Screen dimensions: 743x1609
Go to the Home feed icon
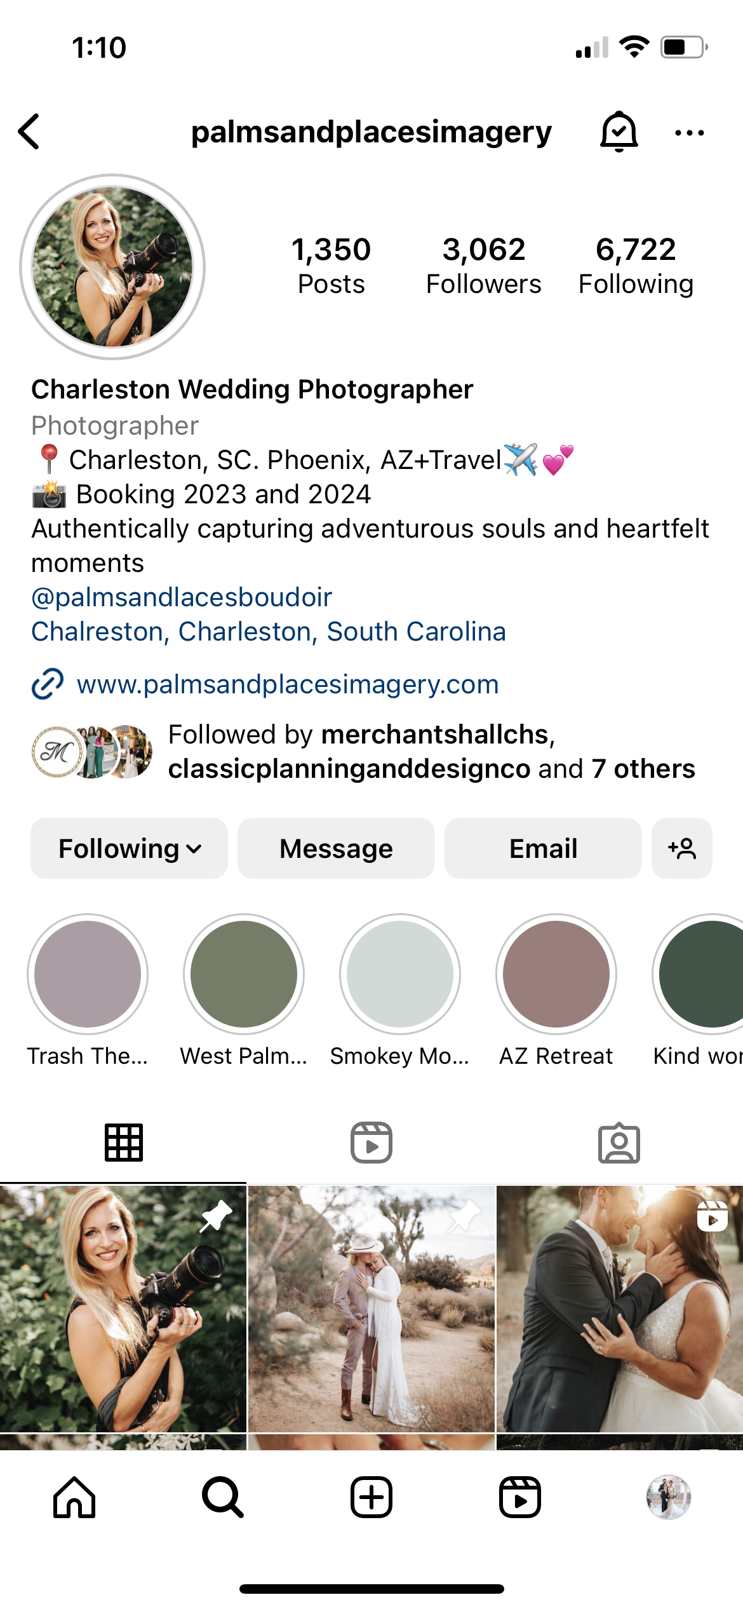click(x=74, y=1497)
